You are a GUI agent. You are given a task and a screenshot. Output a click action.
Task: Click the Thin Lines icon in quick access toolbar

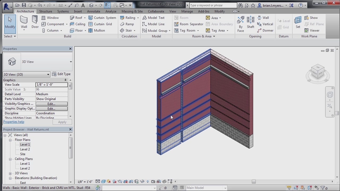[107, 5]
